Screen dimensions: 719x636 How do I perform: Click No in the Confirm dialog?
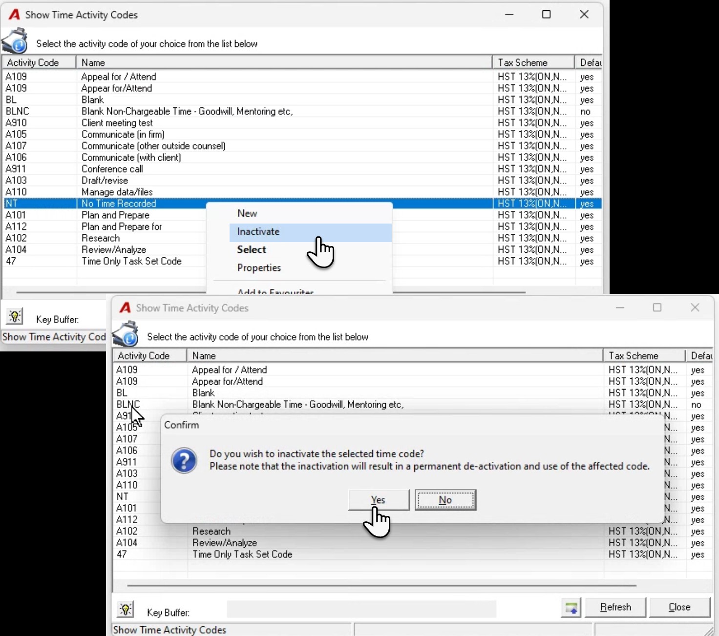pyautogui.click(x=445, y=500)
